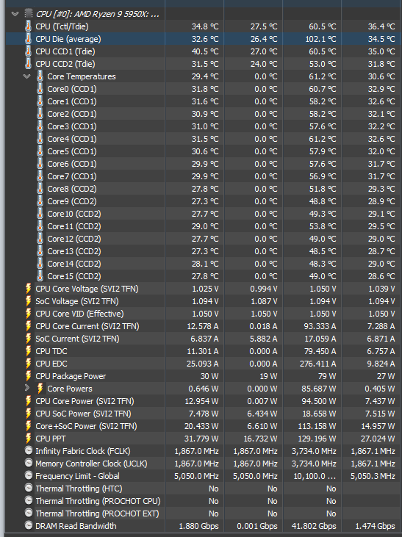Select the Core+SoC Power (SVI2 TFN) row
This screenshot has height=537, width=402.
click(204, 426)
